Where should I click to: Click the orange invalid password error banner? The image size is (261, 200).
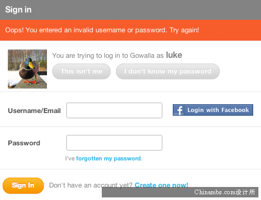tap(130, 30)
